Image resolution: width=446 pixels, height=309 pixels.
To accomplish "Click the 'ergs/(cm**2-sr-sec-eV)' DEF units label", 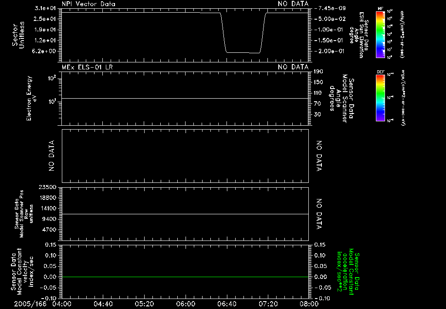I will [403, 98].
